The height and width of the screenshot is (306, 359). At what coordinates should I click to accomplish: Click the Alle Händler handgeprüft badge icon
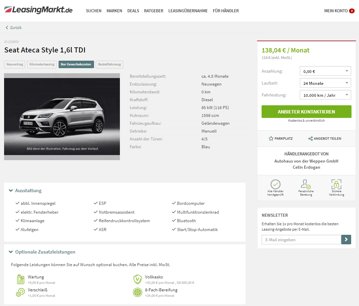(276, 184)
